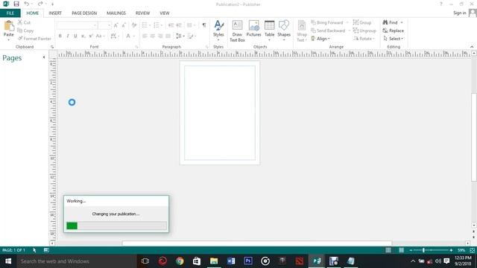Image resolution: width=477 pixels, height=268 pixels.
Task: Toggle Italic formatting
Action: tap(68, 36)
